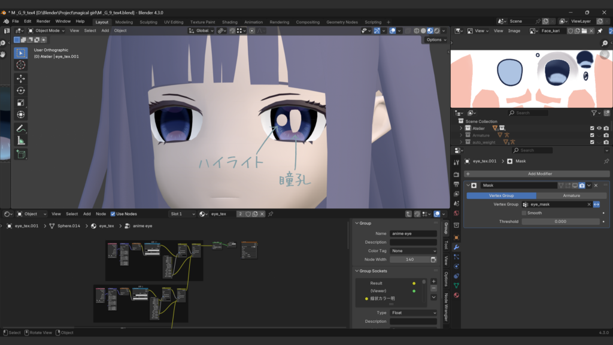
Task: Adjust the Threshold slider
Action: pos(560,222)
